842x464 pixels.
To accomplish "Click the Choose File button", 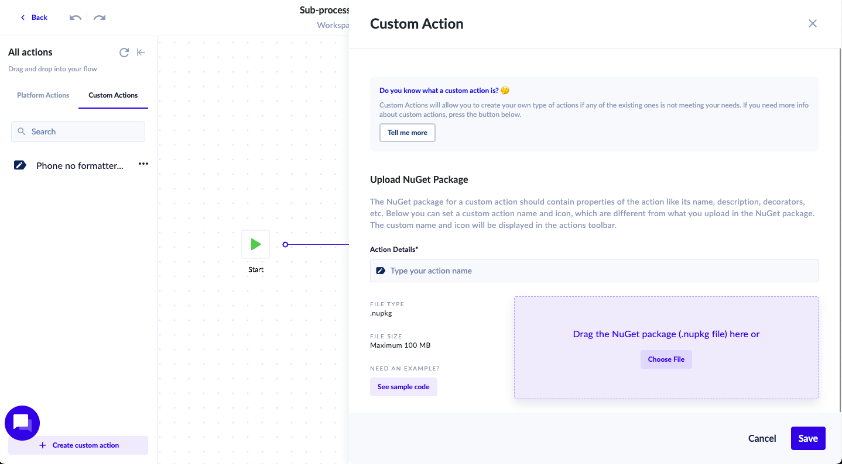I will coord(666,359).
